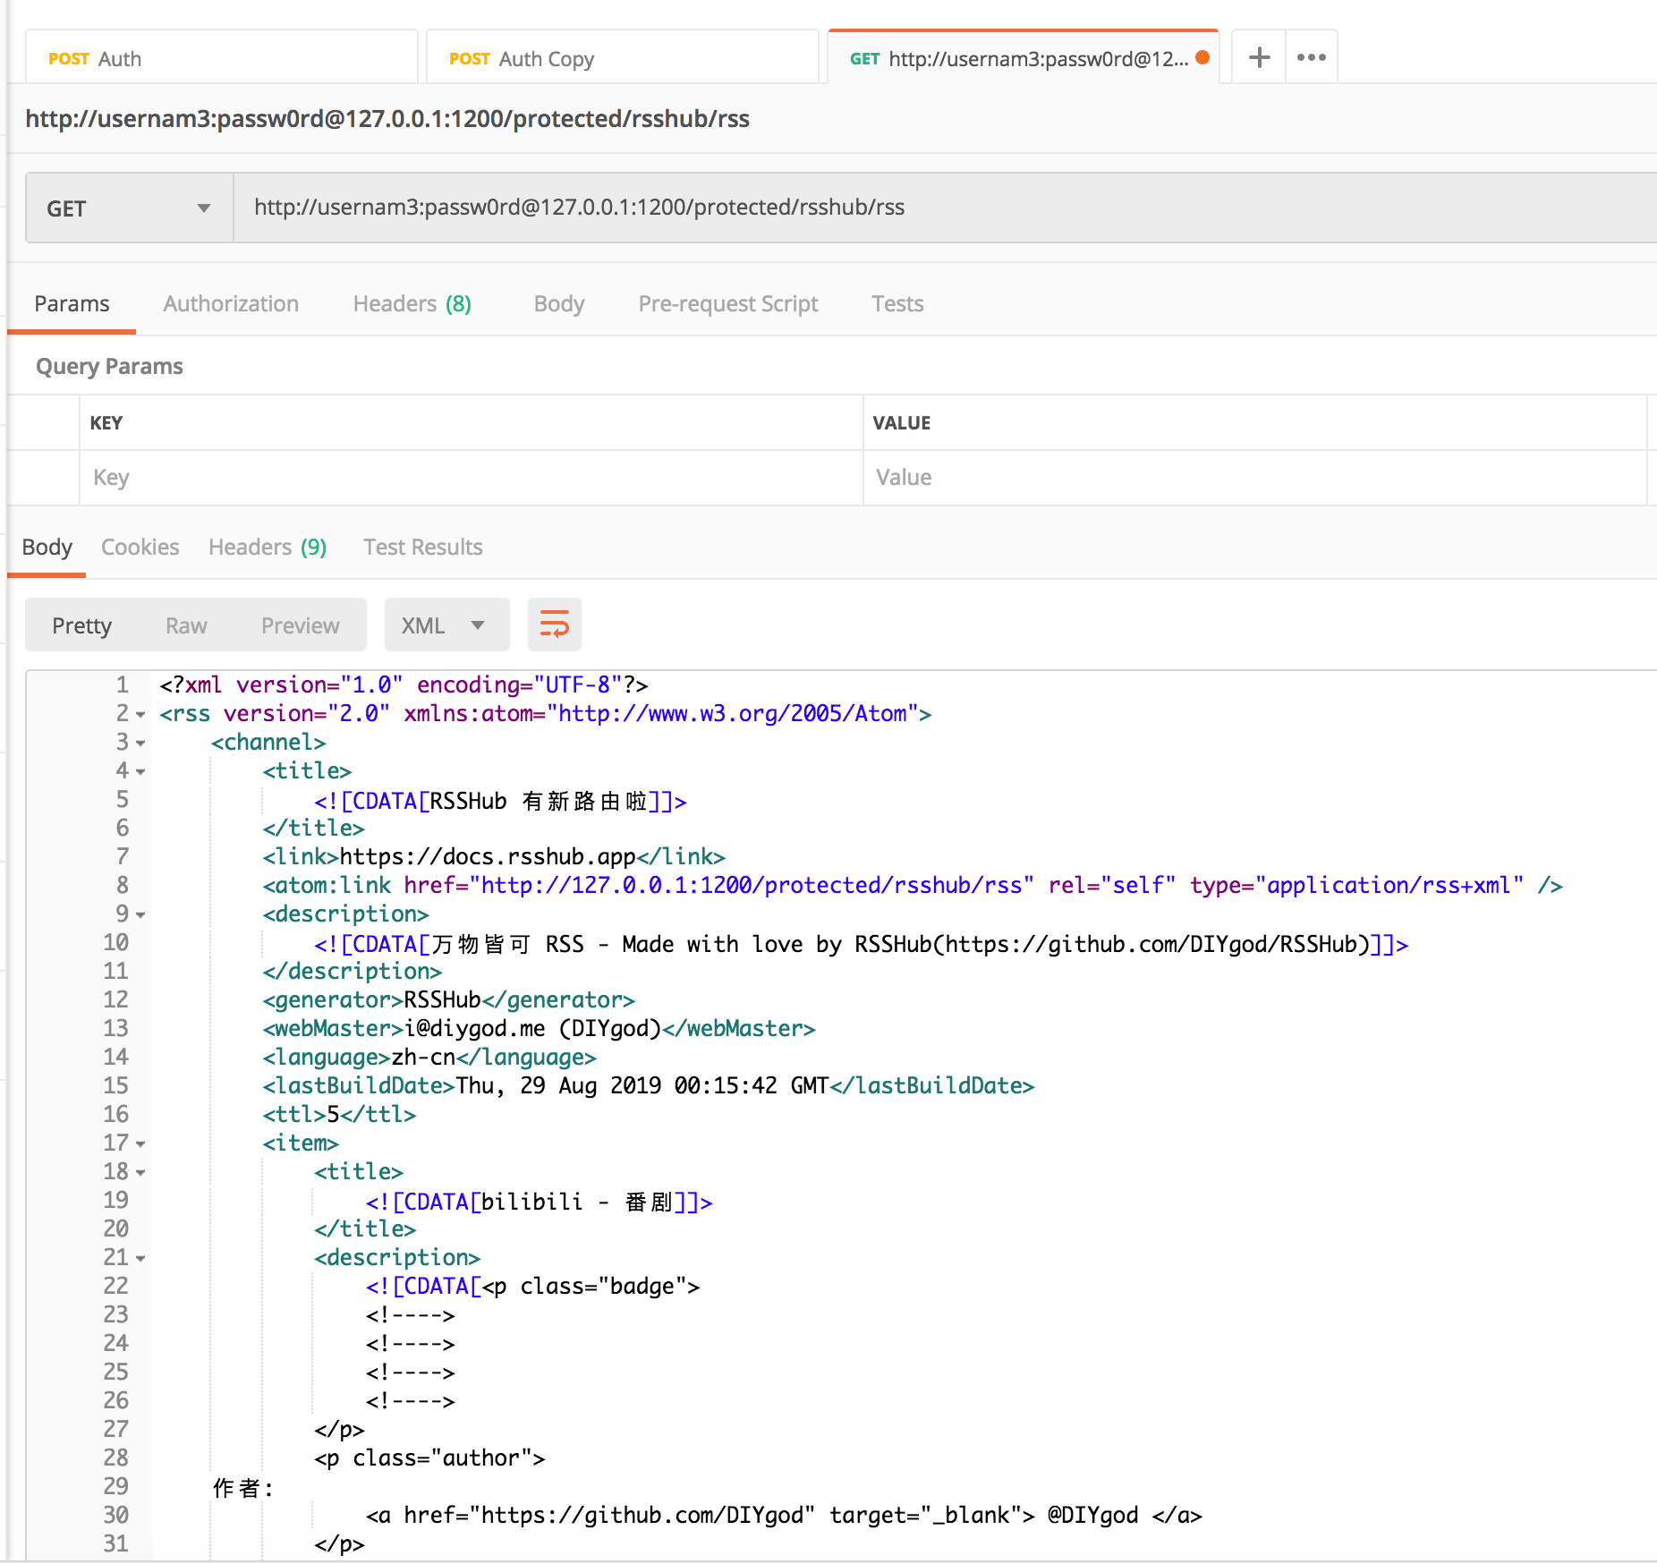The width and height of the screenshot is (1657, 1564).
Task: Click the query param Value field
Action: 1254,478
